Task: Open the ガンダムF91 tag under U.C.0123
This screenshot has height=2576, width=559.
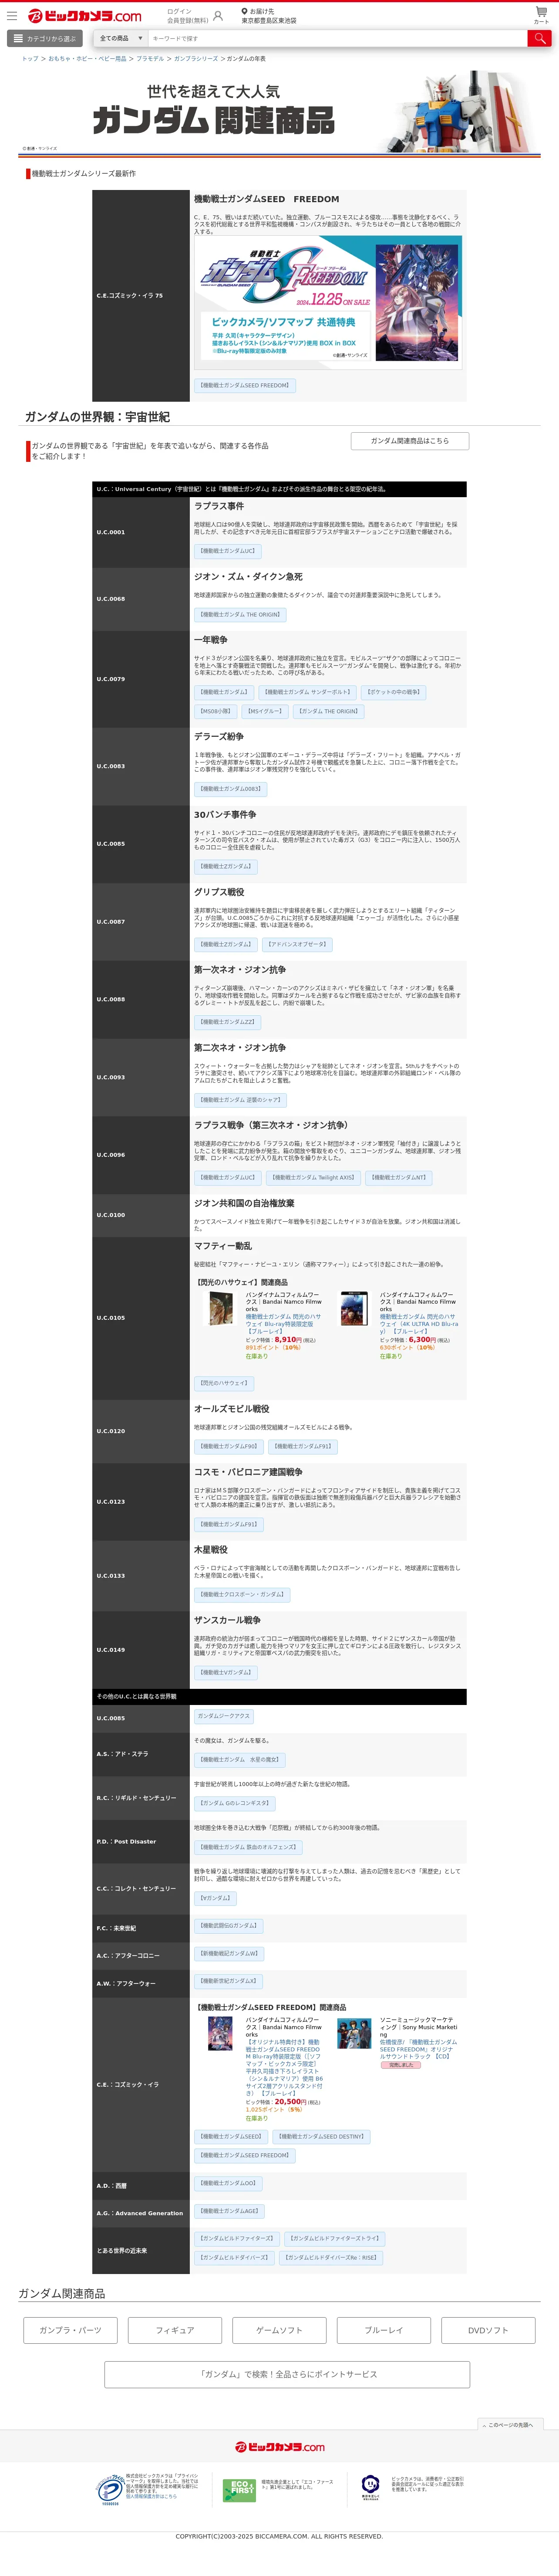Action: point(229,1524)
